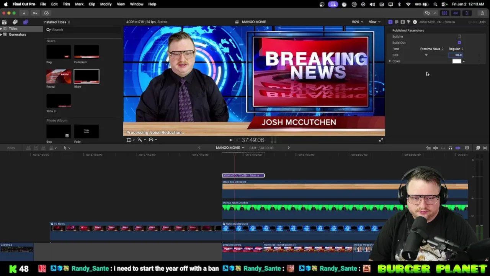490x276 pixels.
Task: Select the Reveal title thumbnail
Action: point(59,76)
